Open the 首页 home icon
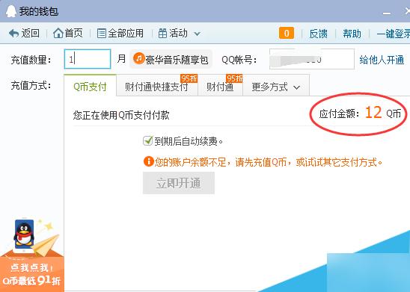Viewport: 410px width, 292px height. [x=58, y=33]
